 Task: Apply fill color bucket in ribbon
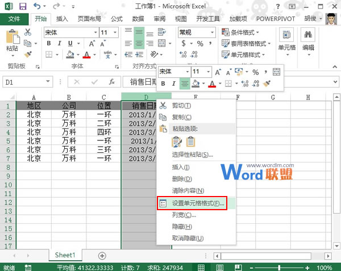pyautogui.click(x=70, y=55)
